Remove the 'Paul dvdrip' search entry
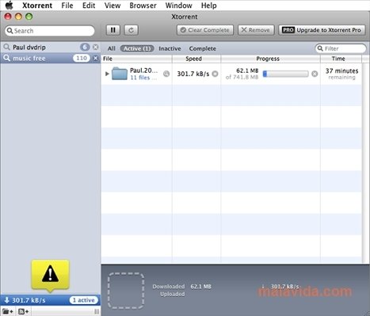The width and height of the screenshot is (370, 316). click(x=96, y=48)
